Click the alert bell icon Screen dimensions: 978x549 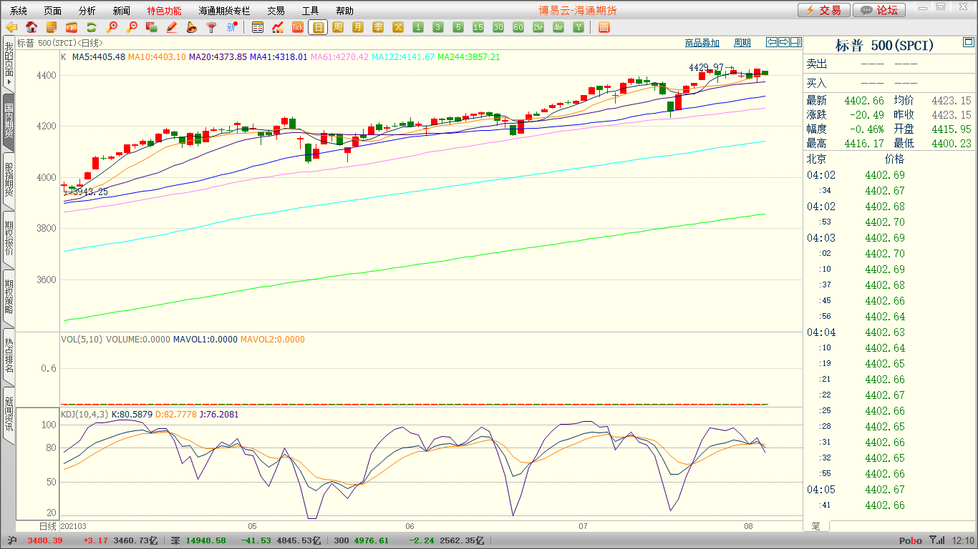click(x=191, y=27)
